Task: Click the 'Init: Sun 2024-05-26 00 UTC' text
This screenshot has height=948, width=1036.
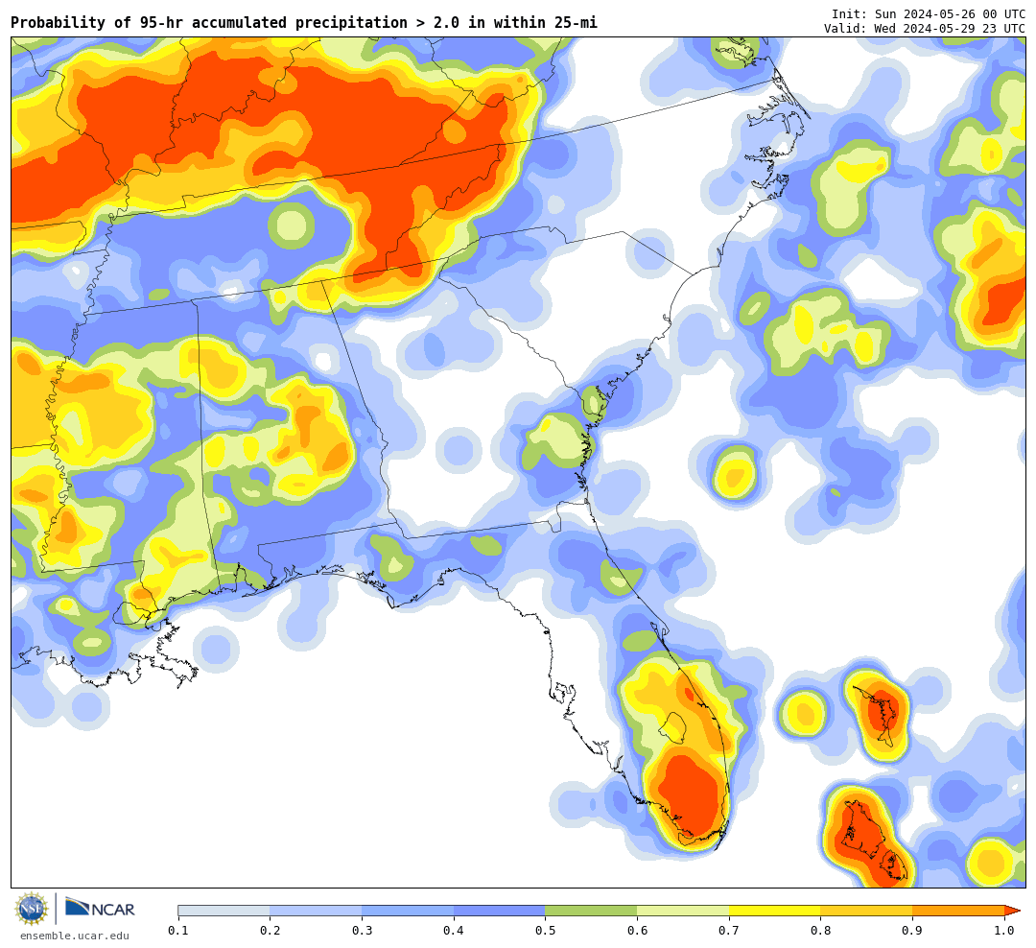Action: 929,13
